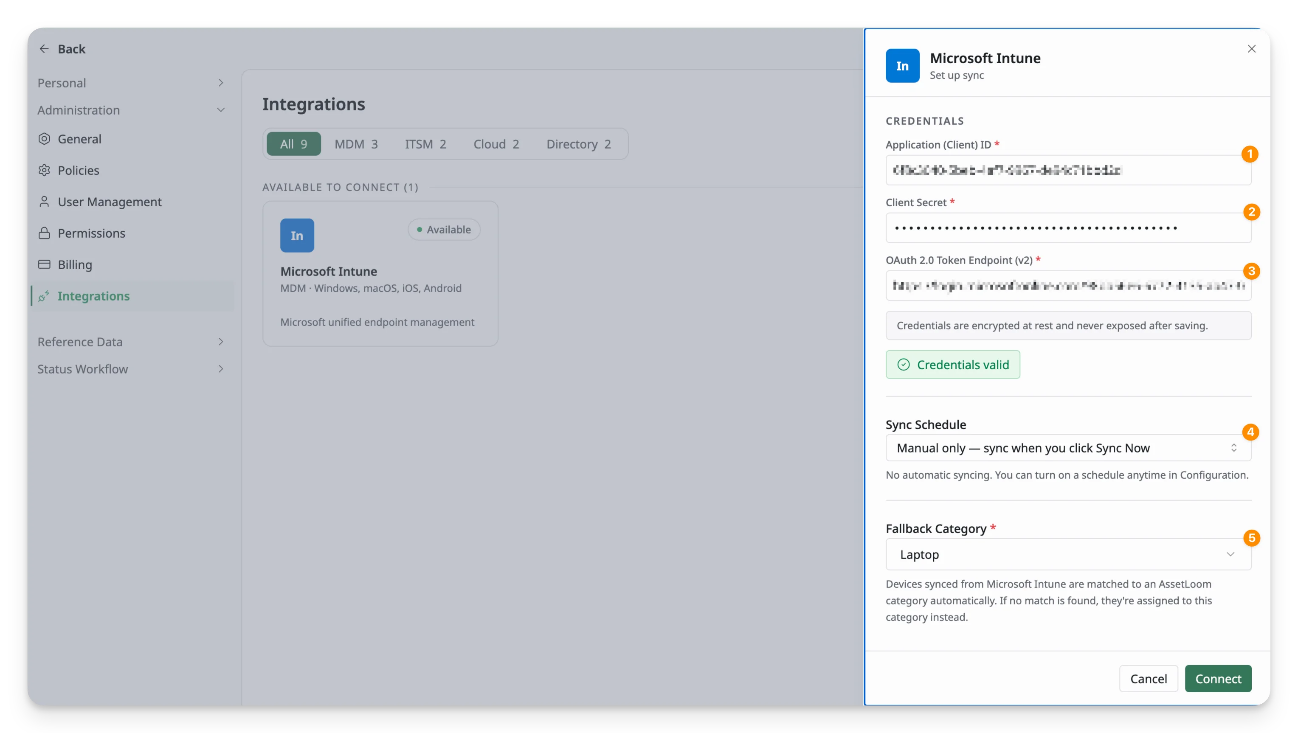Click the User Management person icon
Image resolution: width=1298 pixels, height=733 pixels.
[x=44, y=202]
